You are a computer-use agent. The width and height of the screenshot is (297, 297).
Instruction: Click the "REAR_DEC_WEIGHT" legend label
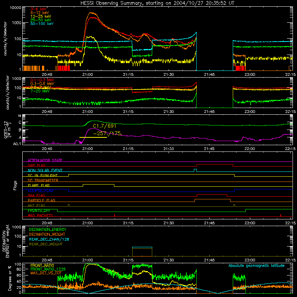pos(46,244)
